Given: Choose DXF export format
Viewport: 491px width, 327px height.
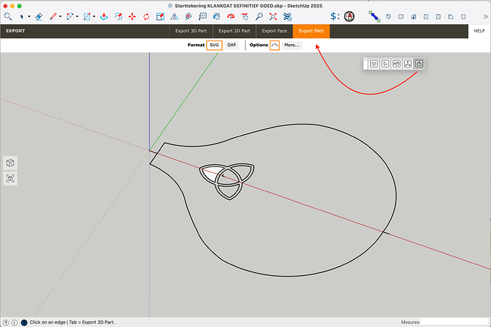Looking at the screenshot, I should coord(232,45).
